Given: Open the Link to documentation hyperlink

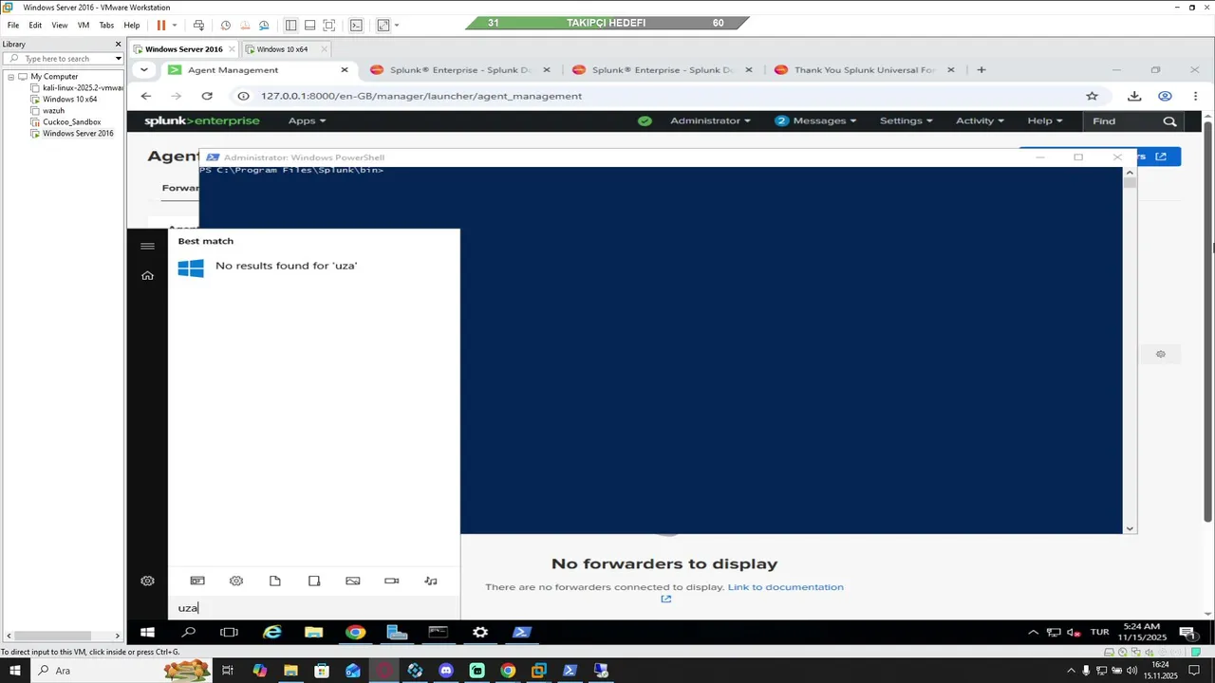Looking at the screenshot, I should pos(785,587).
